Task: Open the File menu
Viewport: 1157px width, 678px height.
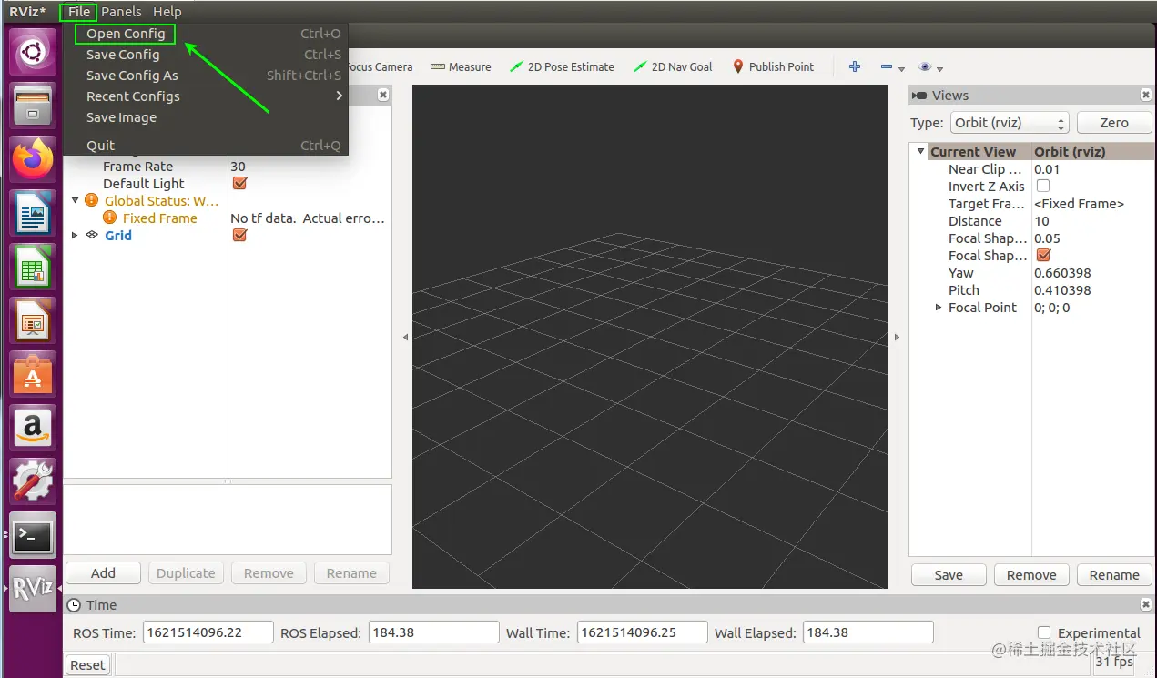Action: click(x=79, y=12)
